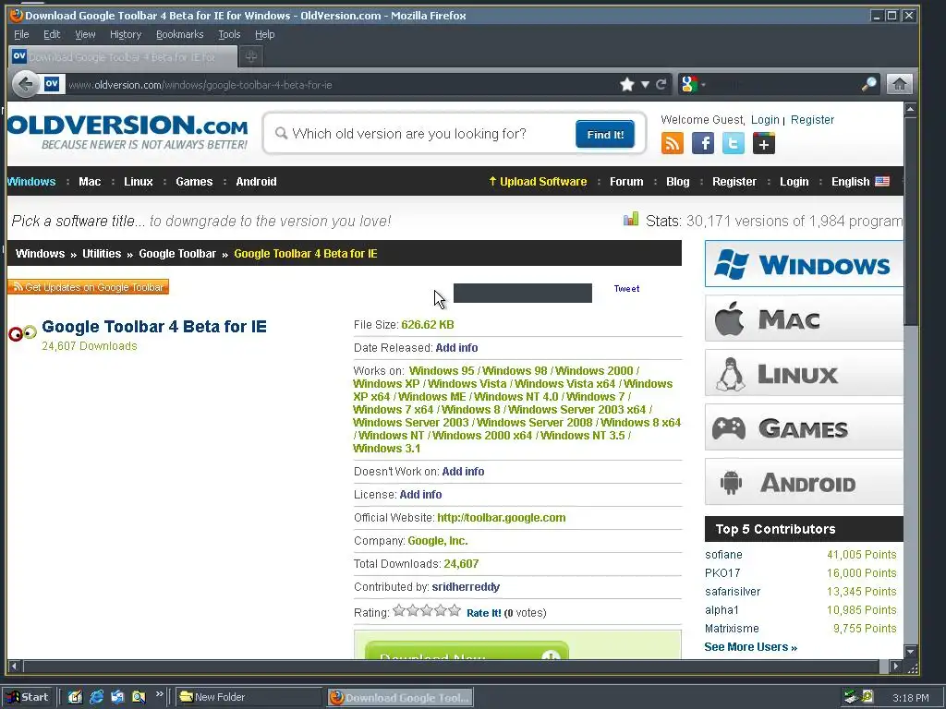Select the Games platform banner
The image size is (946, 709).
click(x=804, y=427)
